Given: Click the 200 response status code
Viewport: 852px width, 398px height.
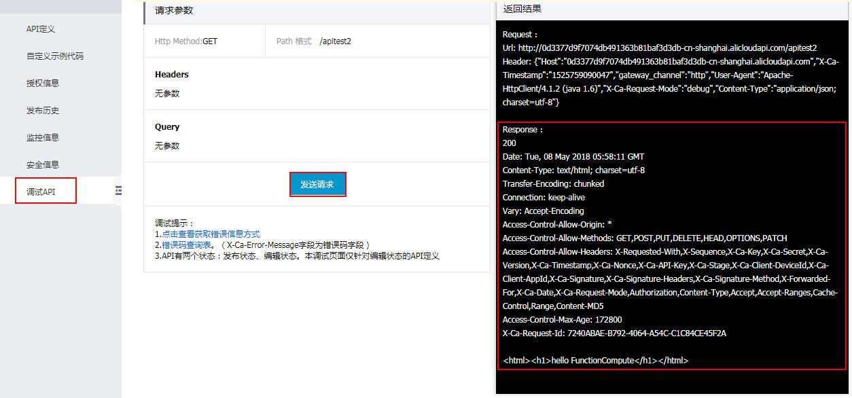Looking at the screenshot, I should point(510,143).
